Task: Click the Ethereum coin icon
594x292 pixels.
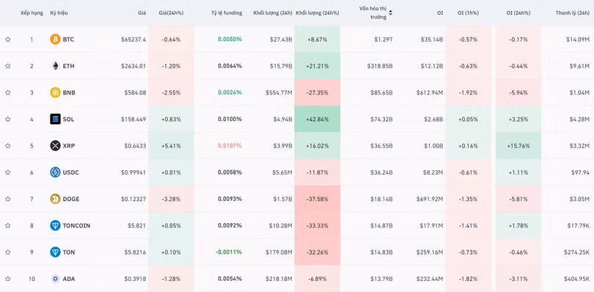Action: pos(55,66)
